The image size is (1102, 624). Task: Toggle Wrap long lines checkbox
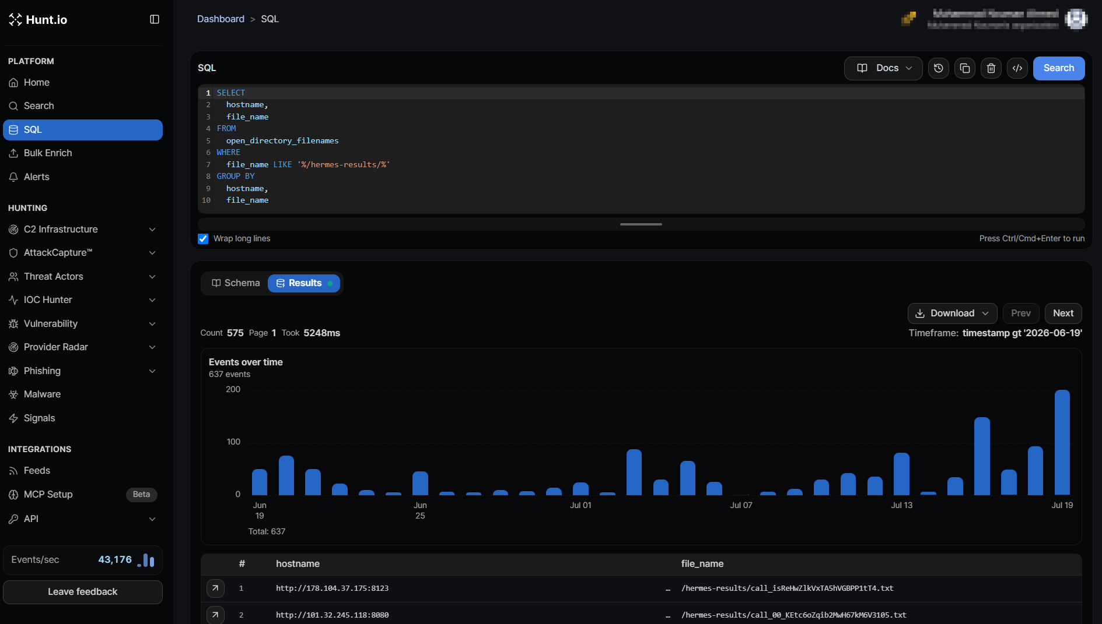203,239
